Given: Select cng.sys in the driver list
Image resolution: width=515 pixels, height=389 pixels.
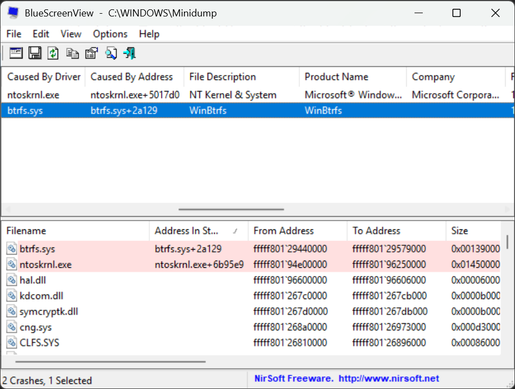Looking at the screenshot, I should point(36,328).
